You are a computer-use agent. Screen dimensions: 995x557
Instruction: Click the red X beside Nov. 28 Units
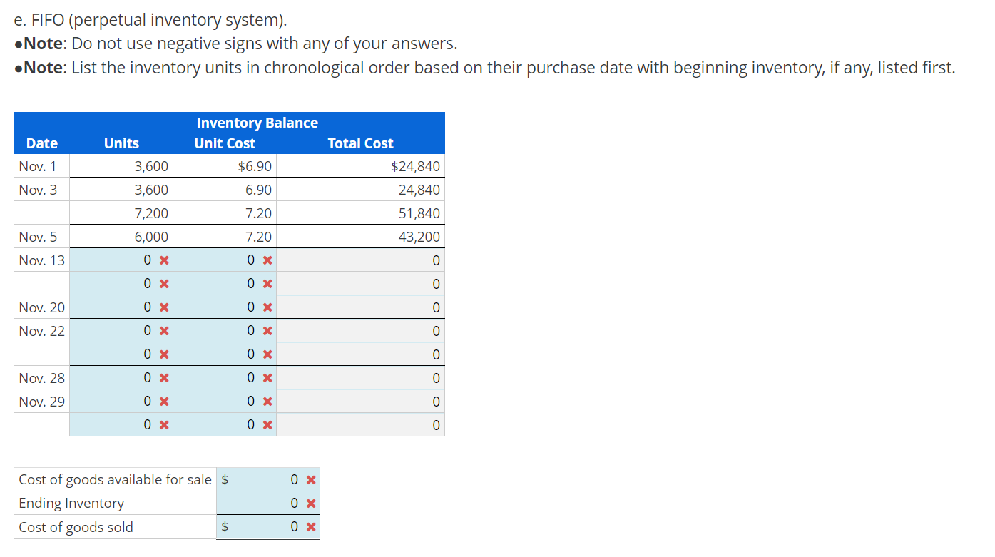coord(165,377)
